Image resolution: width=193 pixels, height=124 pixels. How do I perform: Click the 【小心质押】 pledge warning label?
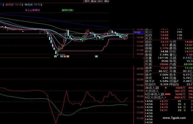point(32,10)
